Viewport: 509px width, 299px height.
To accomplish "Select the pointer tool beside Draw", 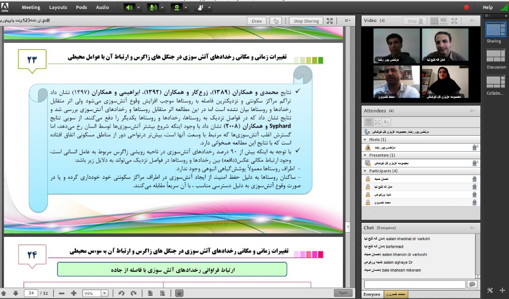I will click(x=276, y=21).
